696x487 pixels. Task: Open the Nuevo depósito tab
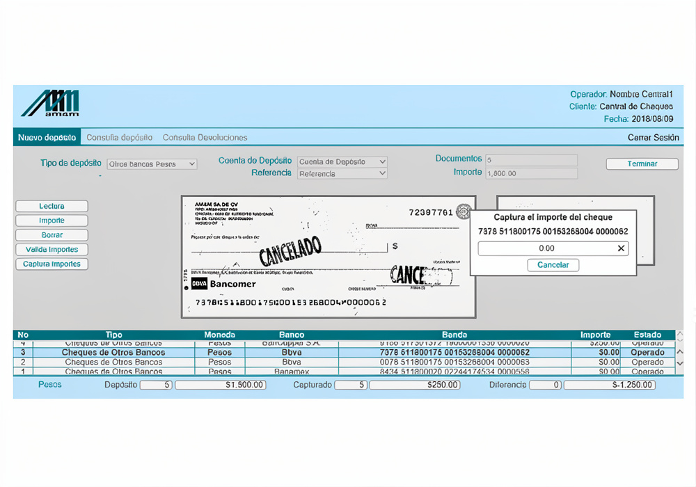(x=47, y=138)
